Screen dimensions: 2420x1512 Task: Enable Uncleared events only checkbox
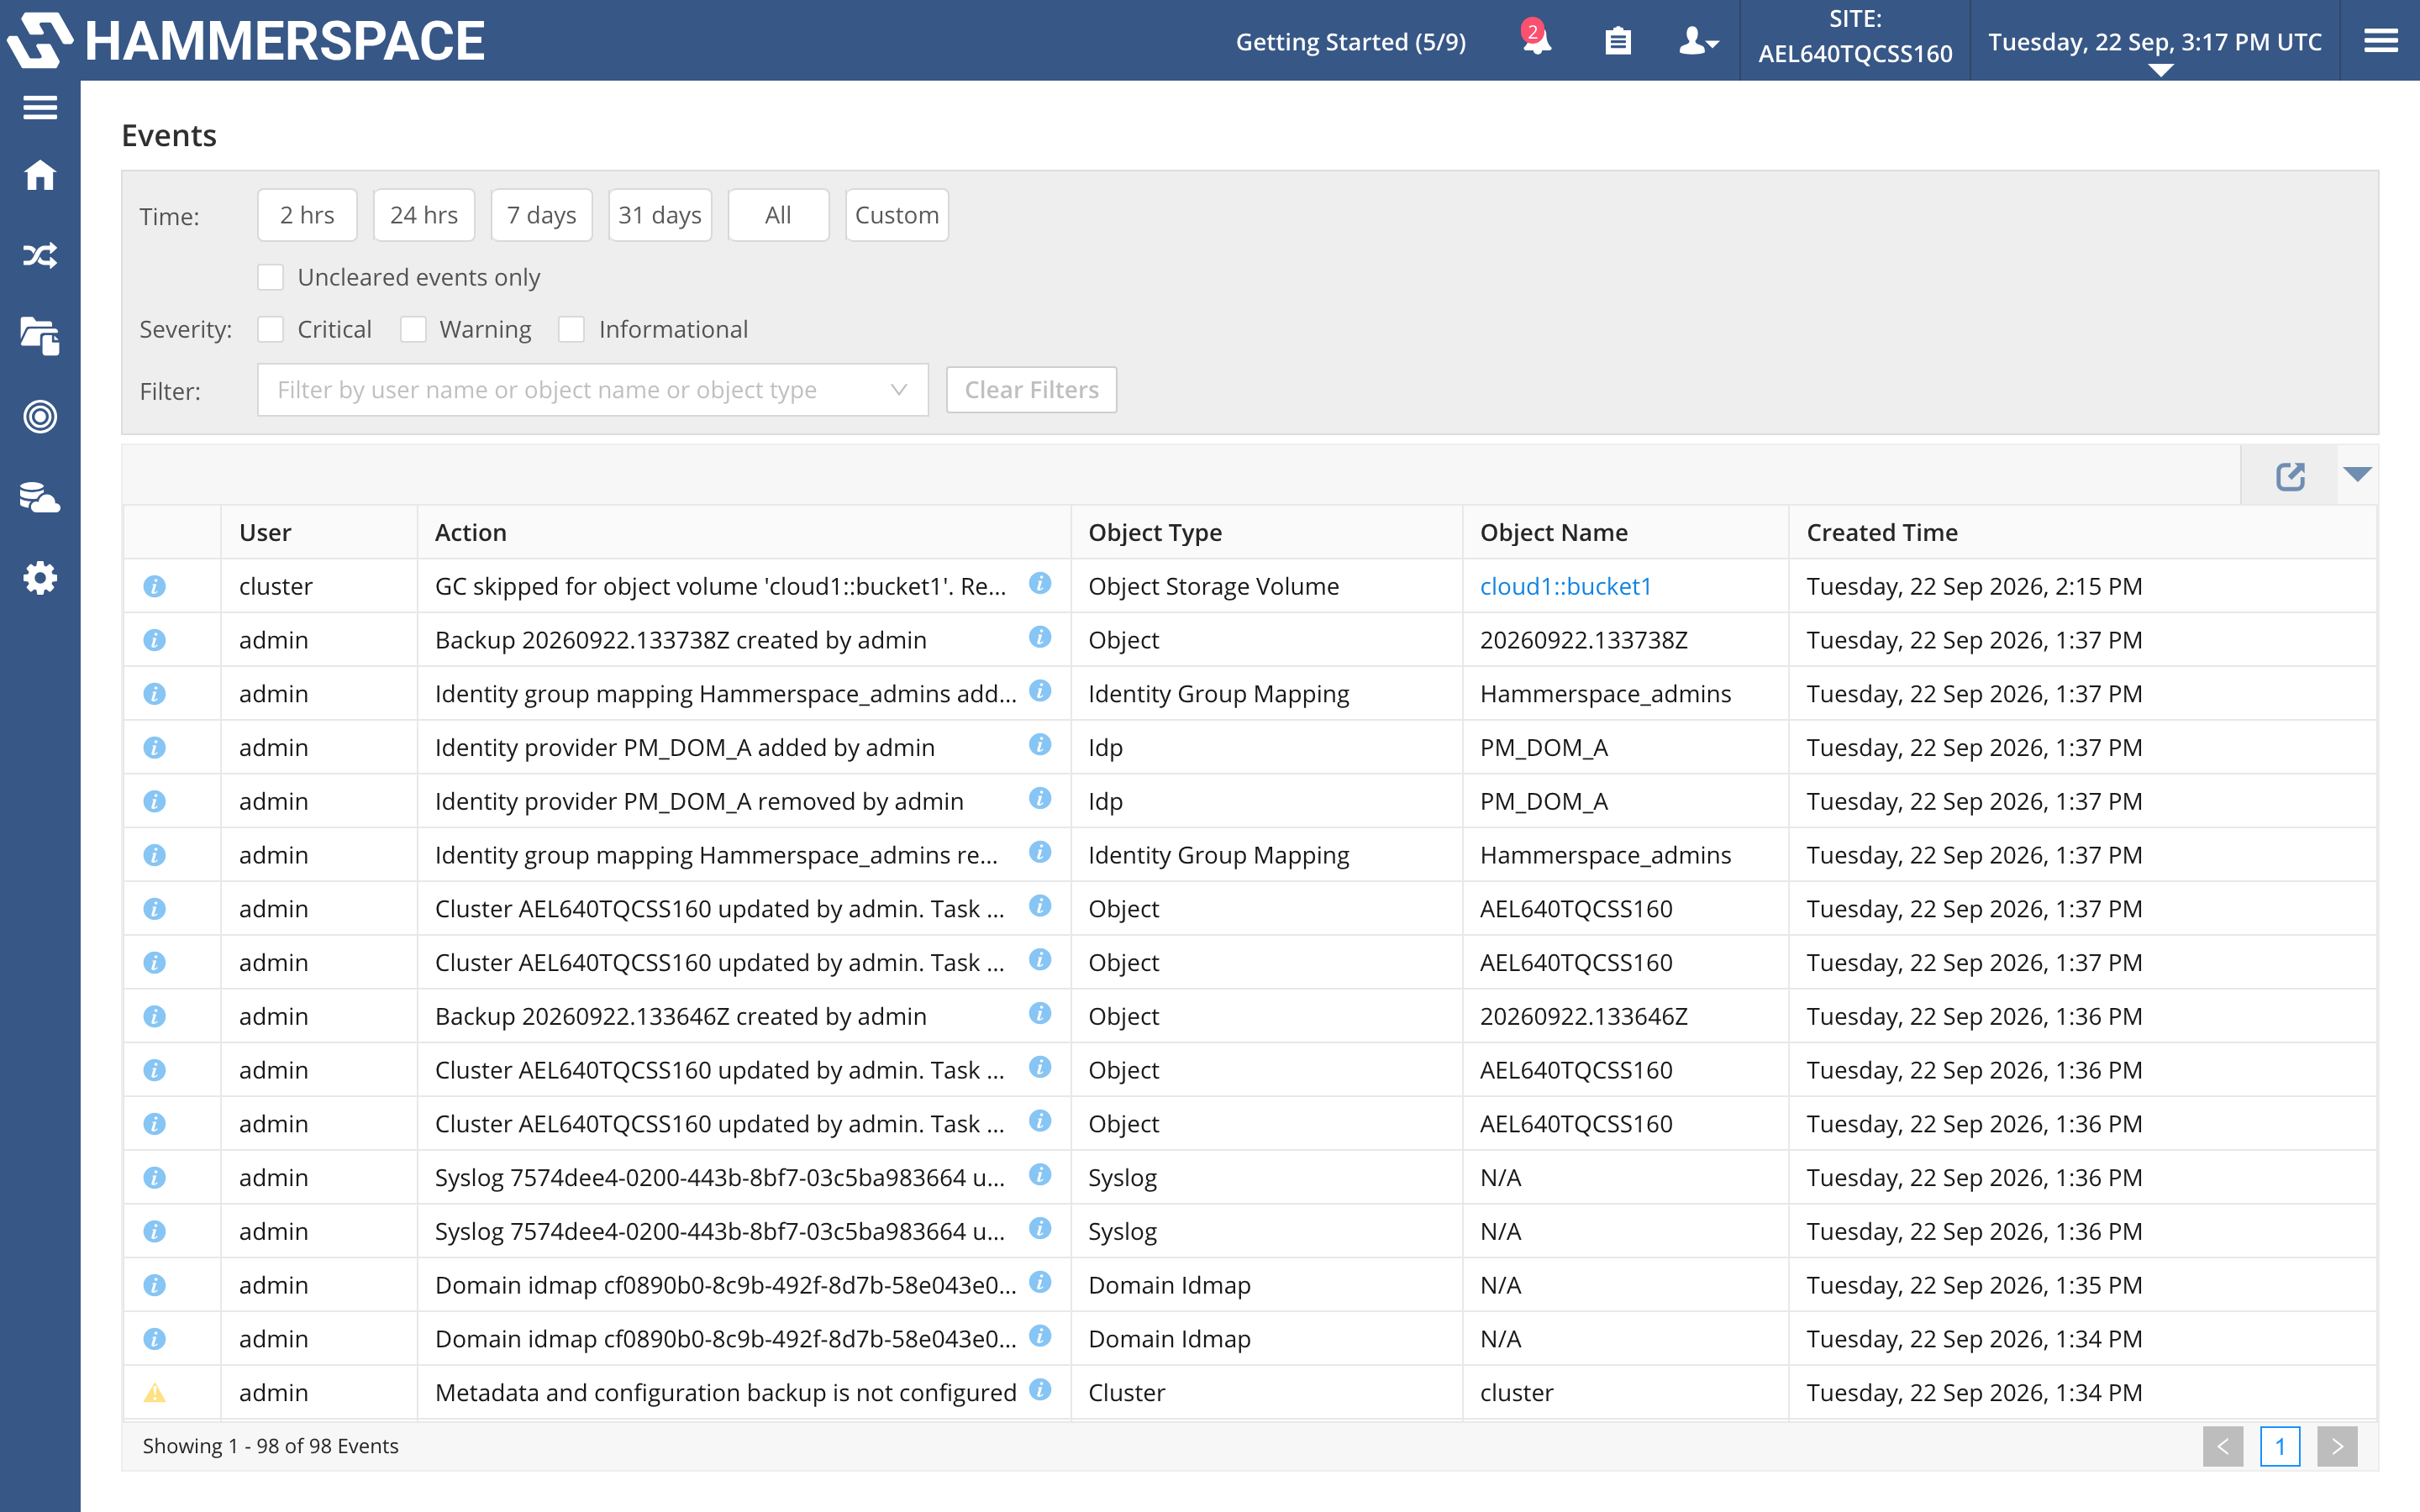pos(271,277)
